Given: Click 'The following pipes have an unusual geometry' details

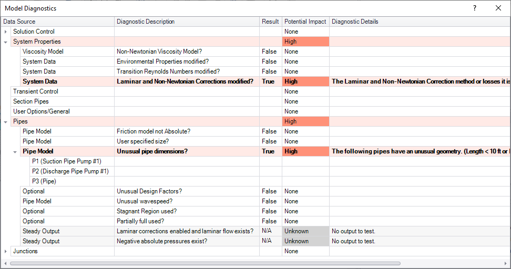Looking at the screenshot, I should [x=421, y=151].
